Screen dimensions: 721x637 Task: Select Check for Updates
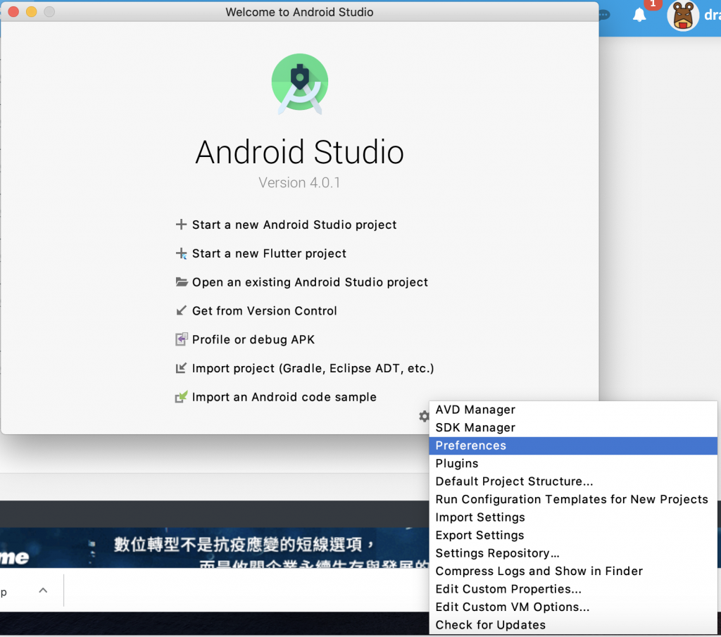point(573,624)
